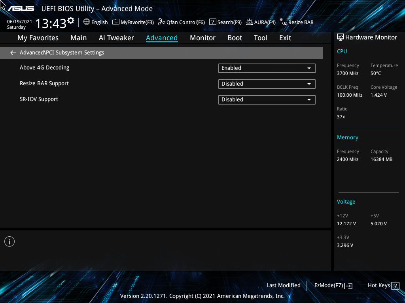The height and width of the screenshot is (303, 405).
Task: Open the Boot menu tab
Action: (235, 37)
